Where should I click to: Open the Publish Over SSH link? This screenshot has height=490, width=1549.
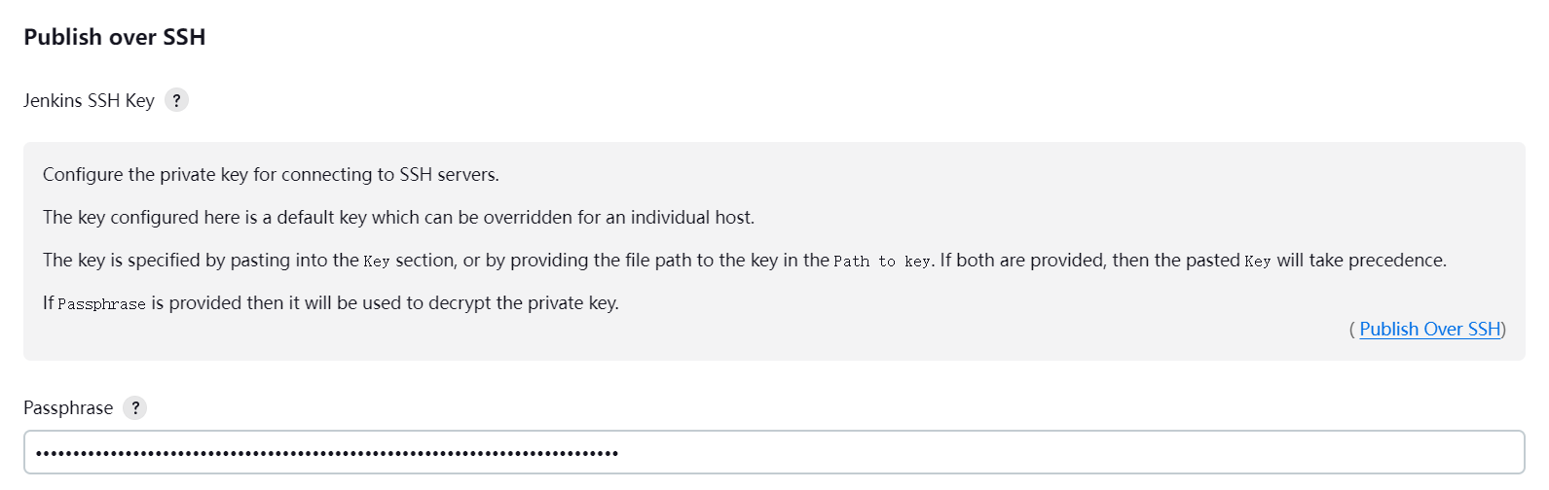pyautogui.click(x=1430, y=330)
